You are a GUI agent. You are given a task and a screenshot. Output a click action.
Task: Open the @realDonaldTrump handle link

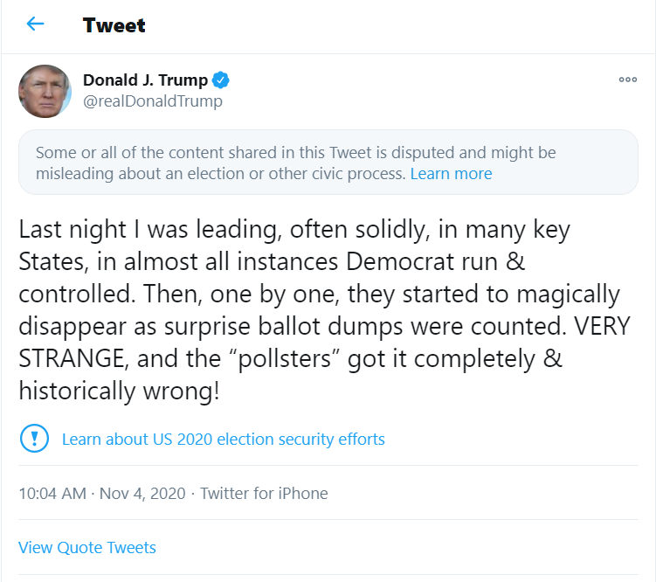point(153,101)
